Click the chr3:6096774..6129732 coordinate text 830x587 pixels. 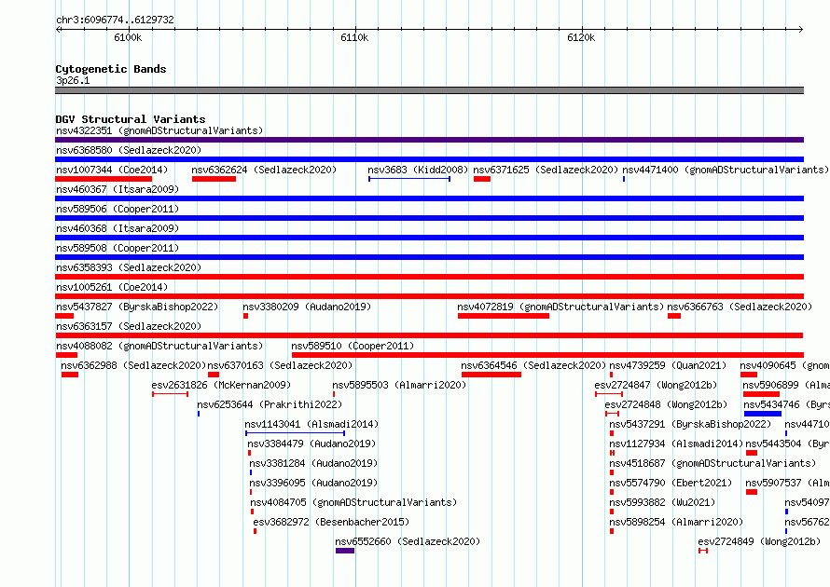(x=115, y=20)
